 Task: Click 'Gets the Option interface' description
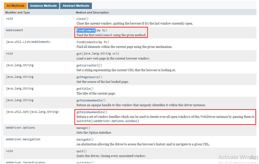point(94,133)
